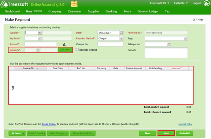211x139 pixels.
Task: Click the currency rate input field
Action: pos(49,50)
